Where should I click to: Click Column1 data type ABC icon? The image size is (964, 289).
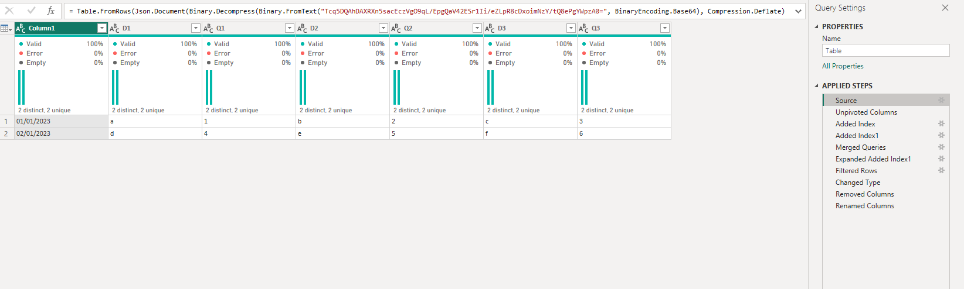pos(21,28)
